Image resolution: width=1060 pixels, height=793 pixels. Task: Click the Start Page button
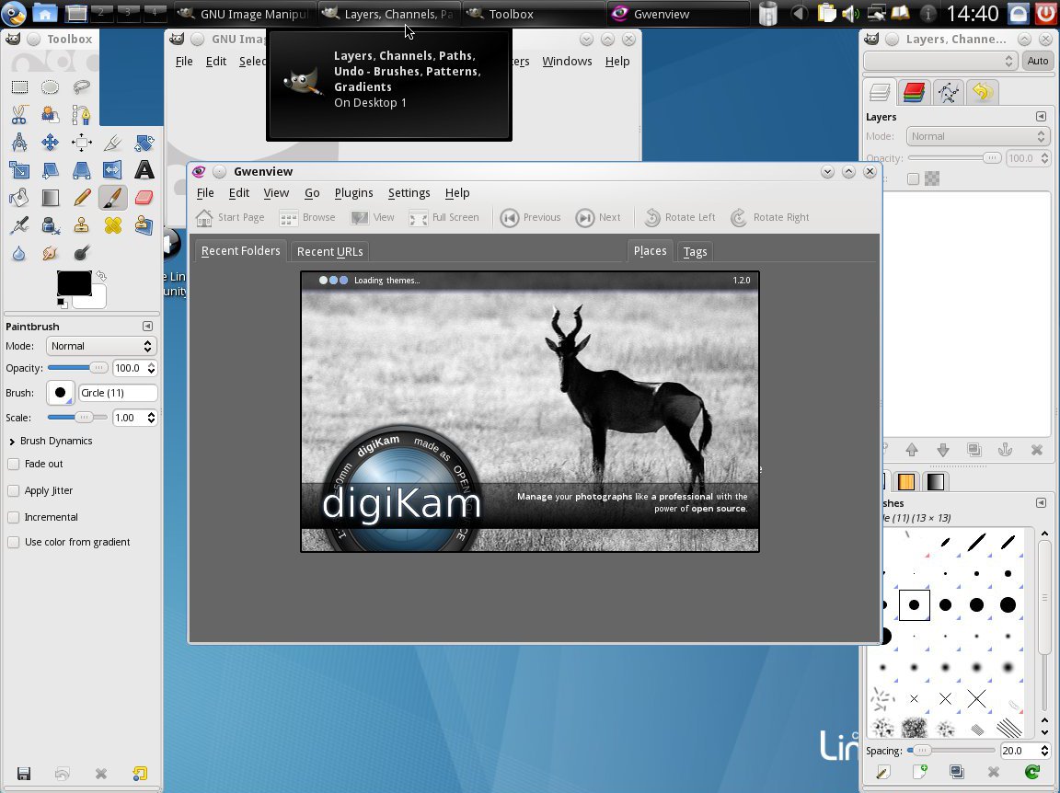[x=230, y=217]
